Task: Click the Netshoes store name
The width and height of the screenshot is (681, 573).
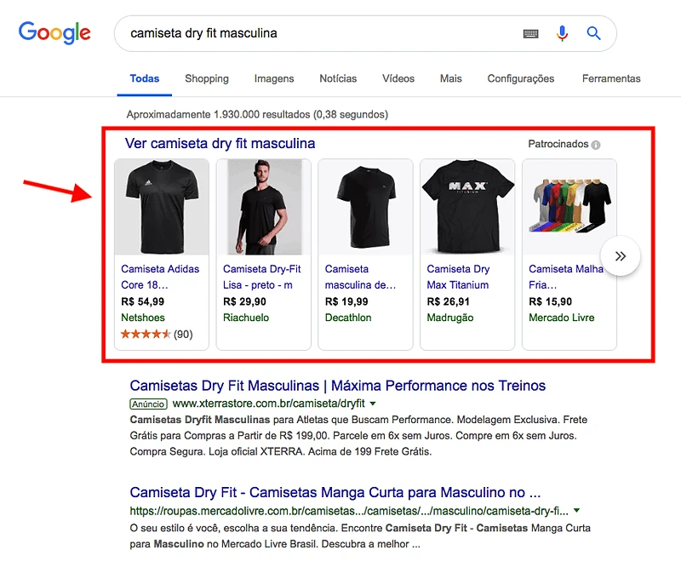Action: [x=143, y=318]
